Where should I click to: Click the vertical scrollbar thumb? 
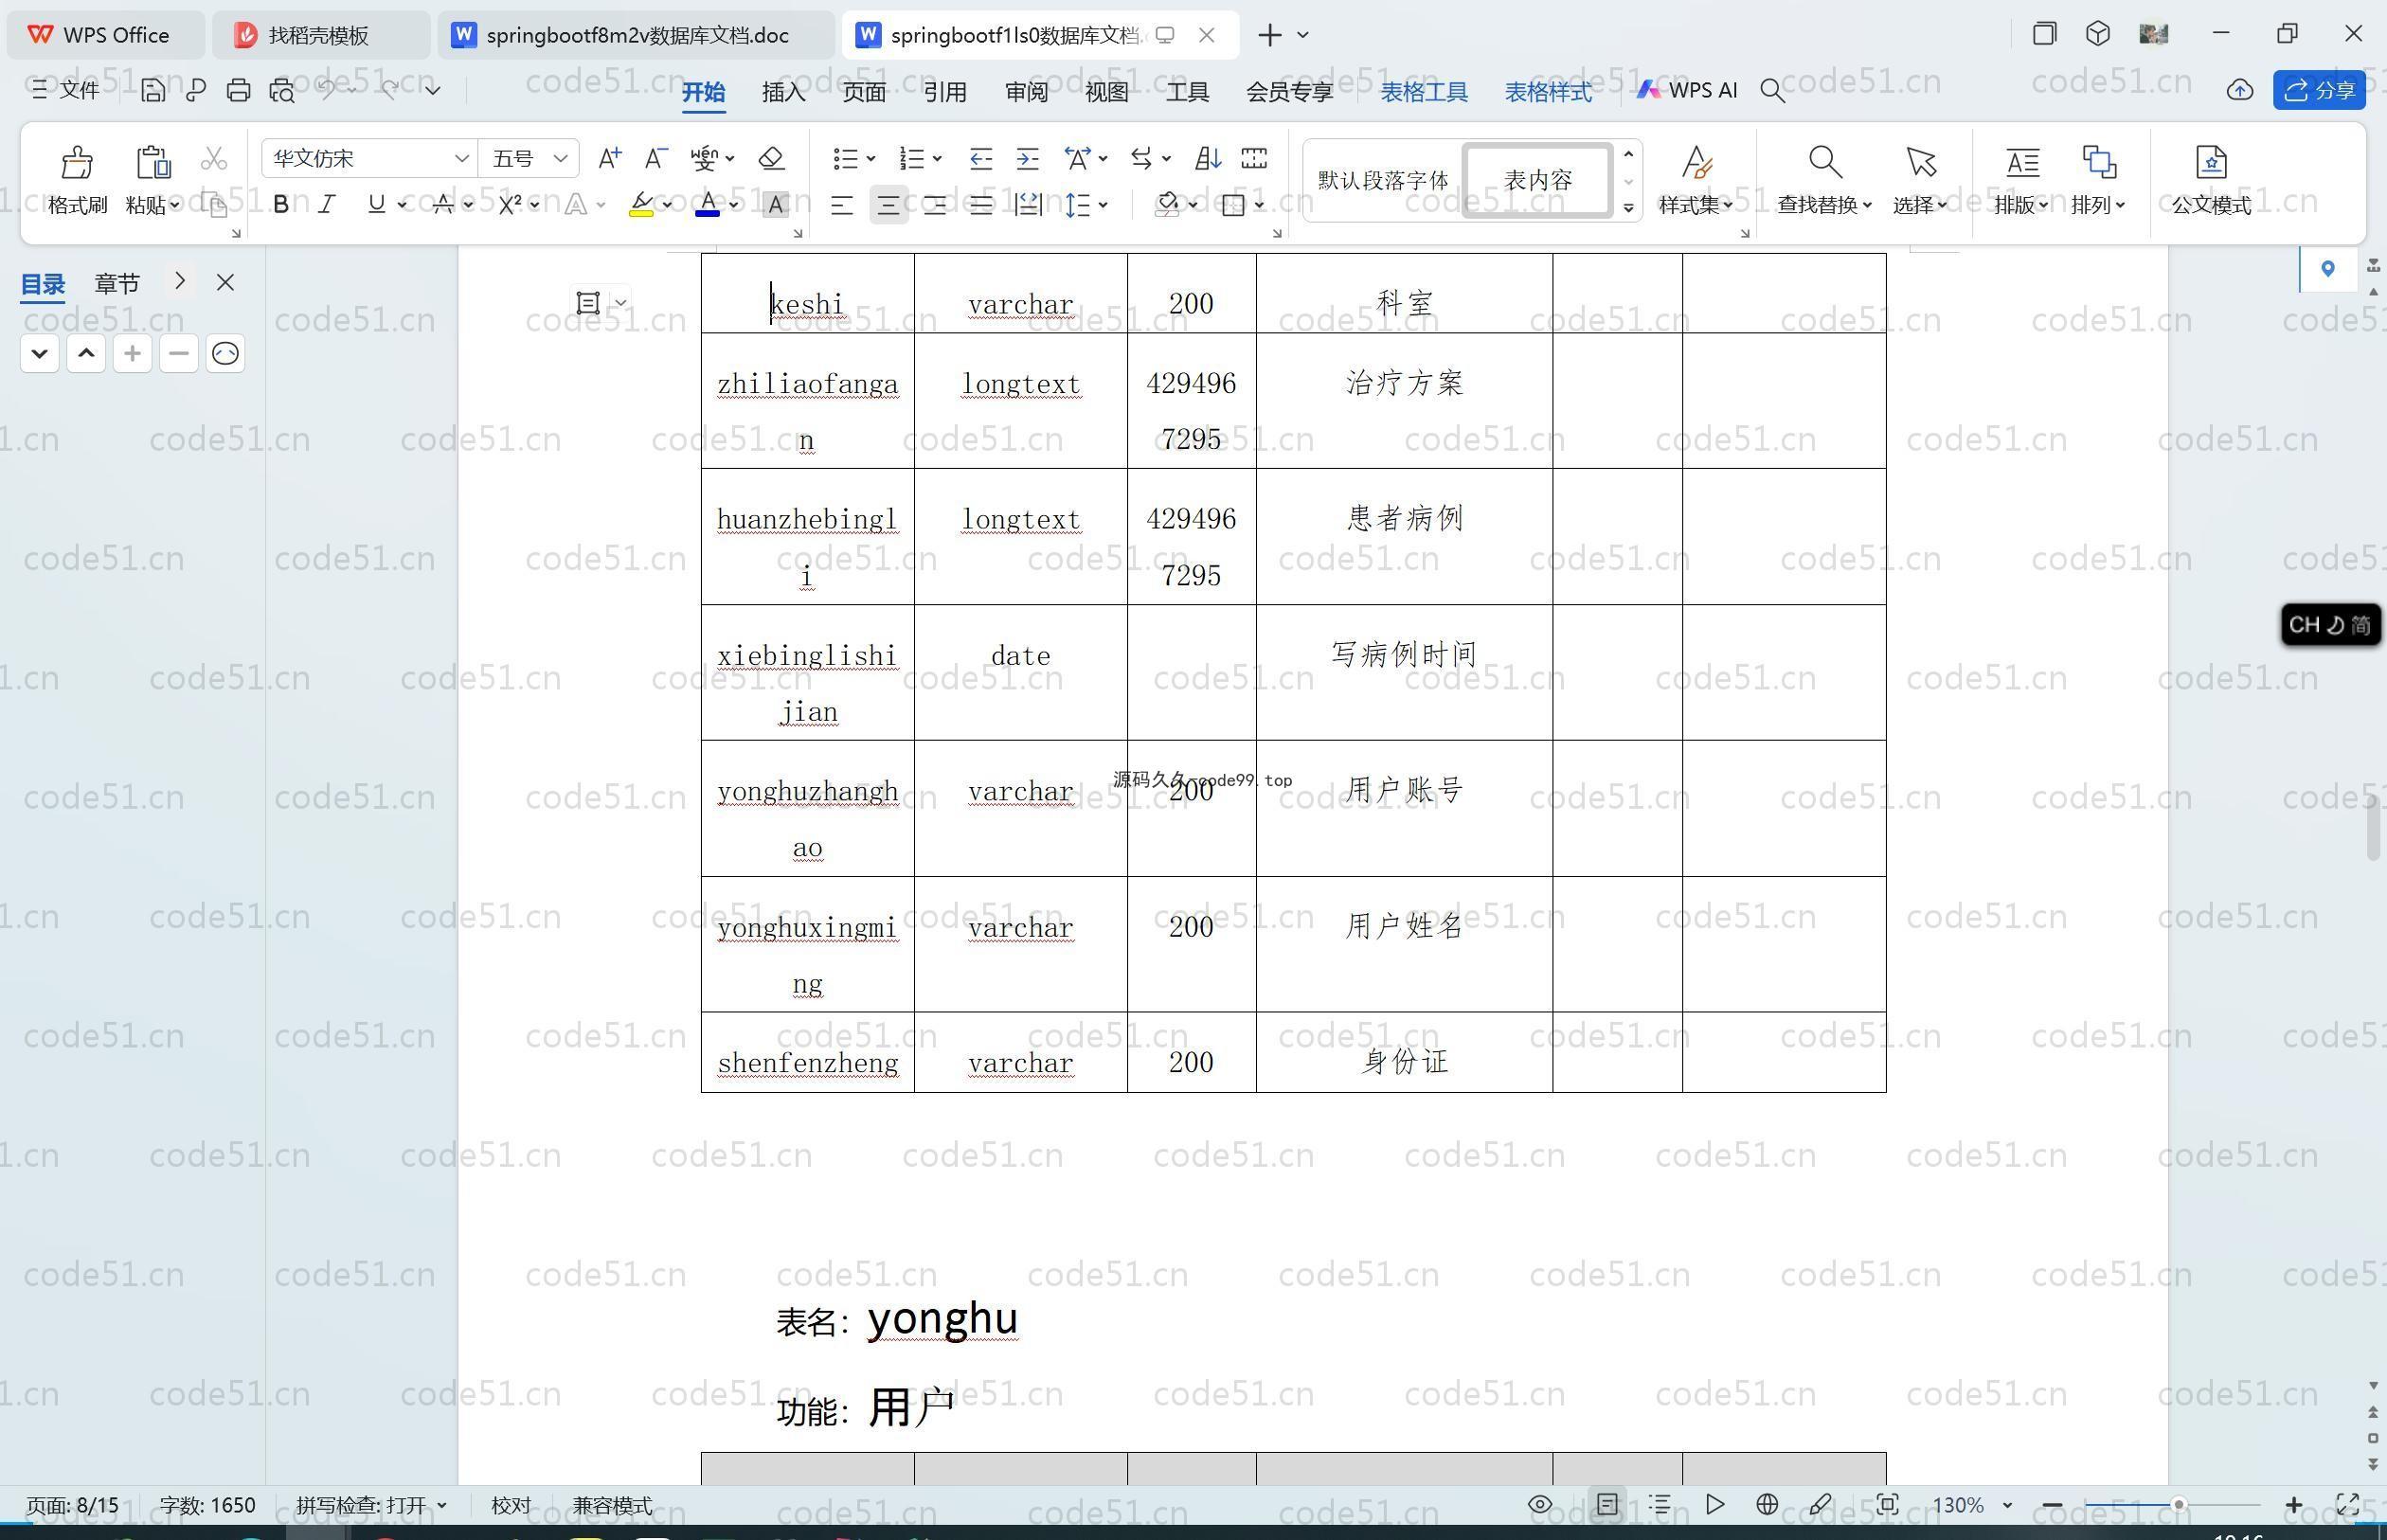(x=2373, y=826)
